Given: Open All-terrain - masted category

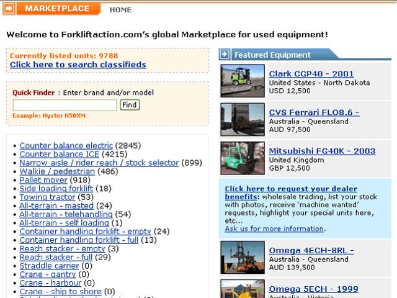Looking at the screenshot, I should tap(56, 205).
